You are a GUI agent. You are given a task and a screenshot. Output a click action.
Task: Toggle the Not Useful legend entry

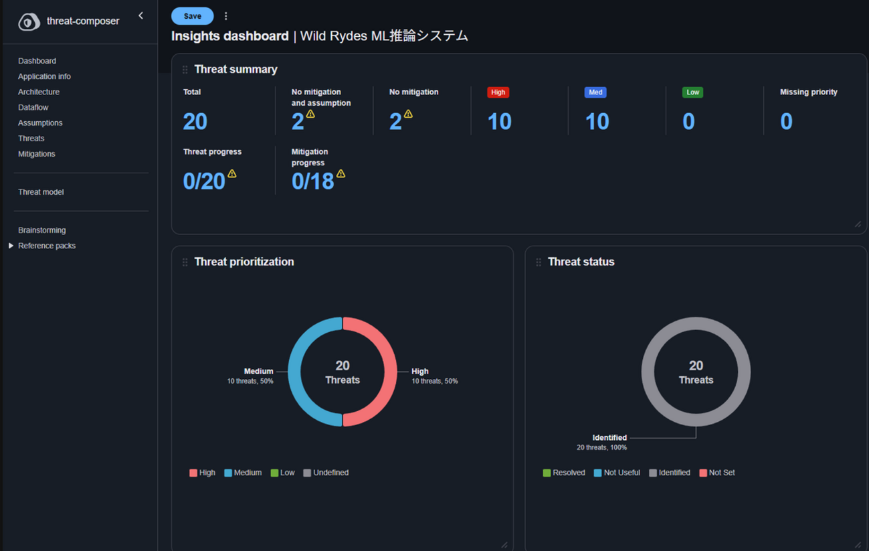pos(617,473)
